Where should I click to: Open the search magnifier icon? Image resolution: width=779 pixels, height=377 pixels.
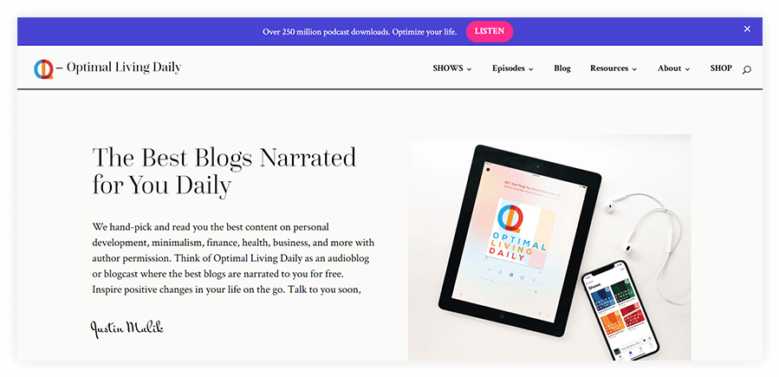(746, 70)
